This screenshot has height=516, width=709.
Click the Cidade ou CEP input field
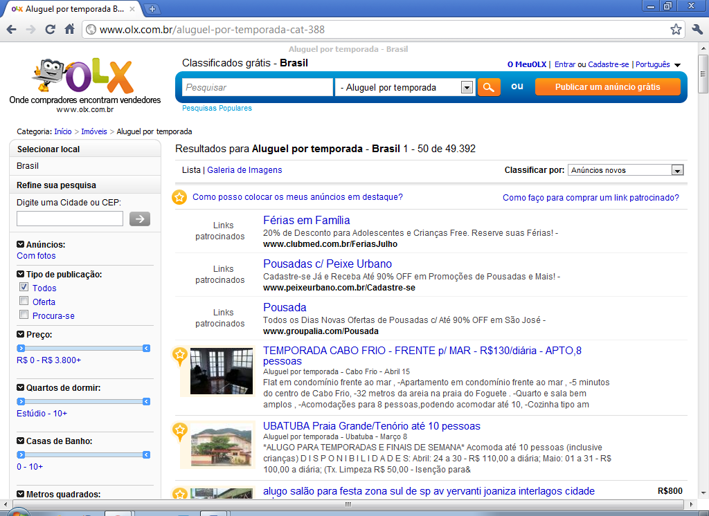[70, 219]
